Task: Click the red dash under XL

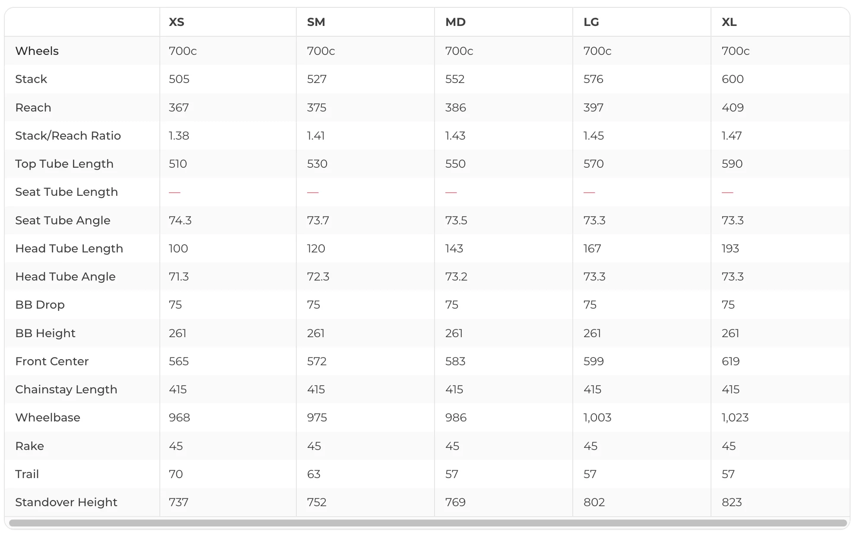Action: point(727,192)
